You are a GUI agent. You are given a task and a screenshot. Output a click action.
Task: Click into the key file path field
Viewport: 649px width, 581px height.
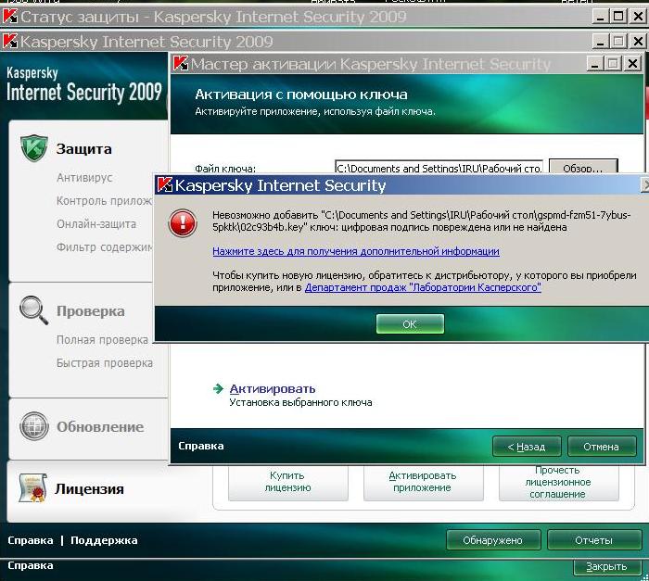point(439,167)
